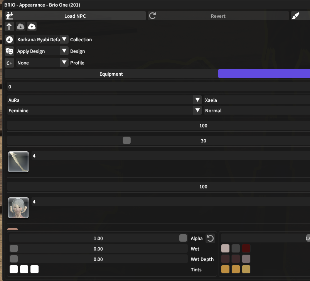Click the C+ profile icon button
Screen dimensions: 310x281
click(9, 63)
